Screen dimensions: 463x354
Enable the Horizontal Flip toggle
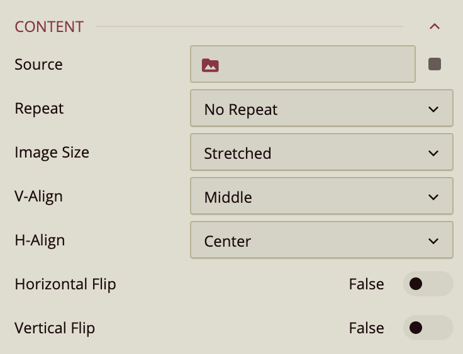point(428,284)
